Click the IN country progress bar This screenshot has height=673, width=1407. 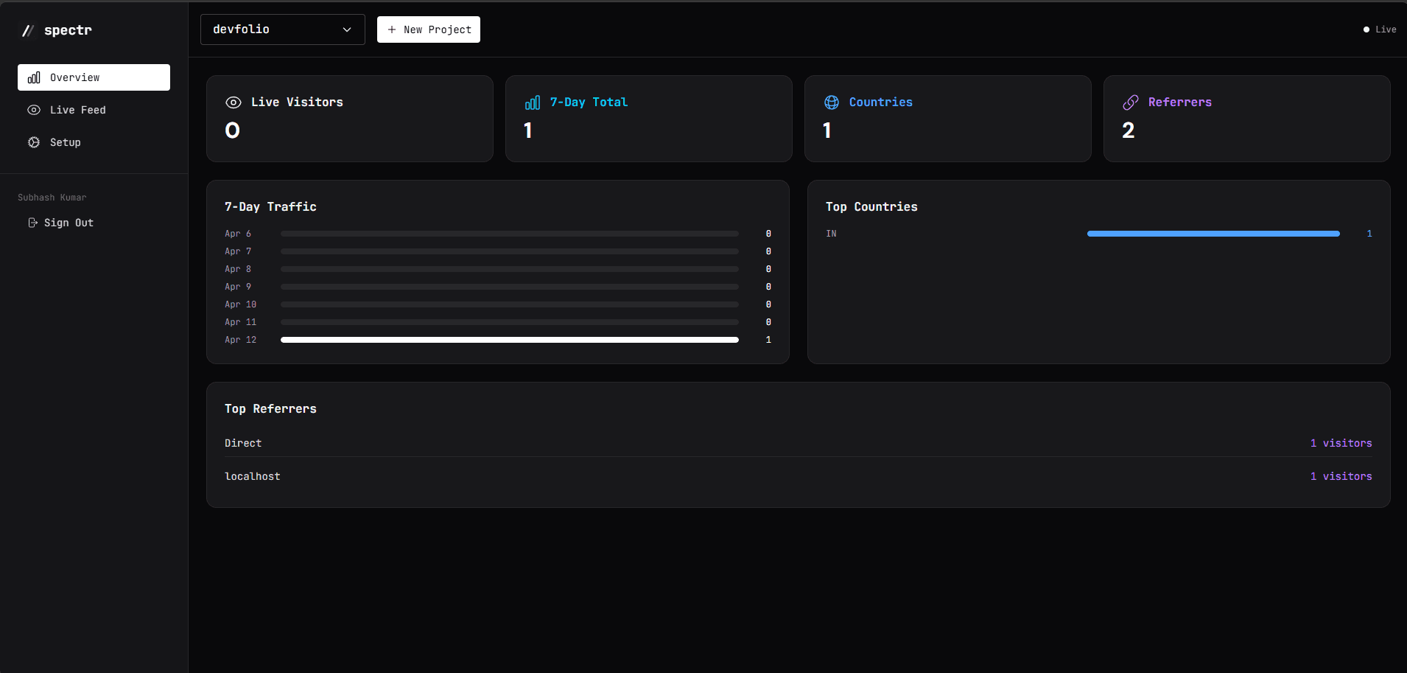click(1213, 234)
